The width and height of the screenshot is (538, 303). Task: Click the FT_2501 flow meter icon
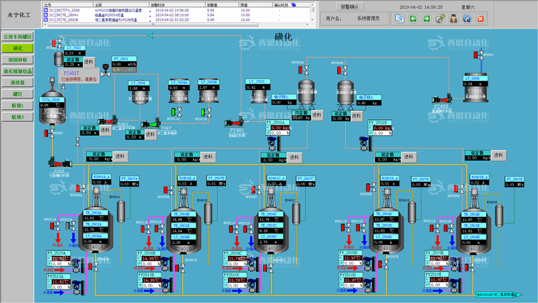[x=106, y=70]
